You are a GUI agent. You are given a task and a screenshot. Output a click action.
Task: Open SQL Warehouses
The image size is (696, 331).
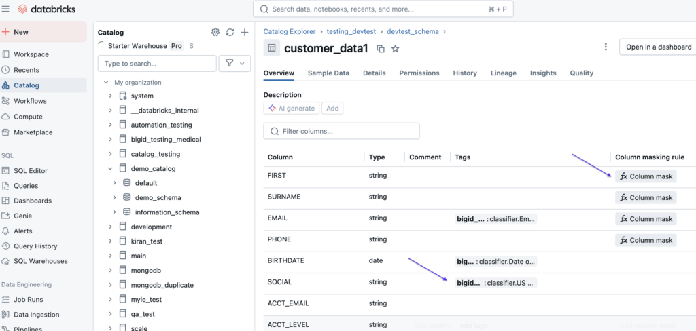click(x=40, y=261)
